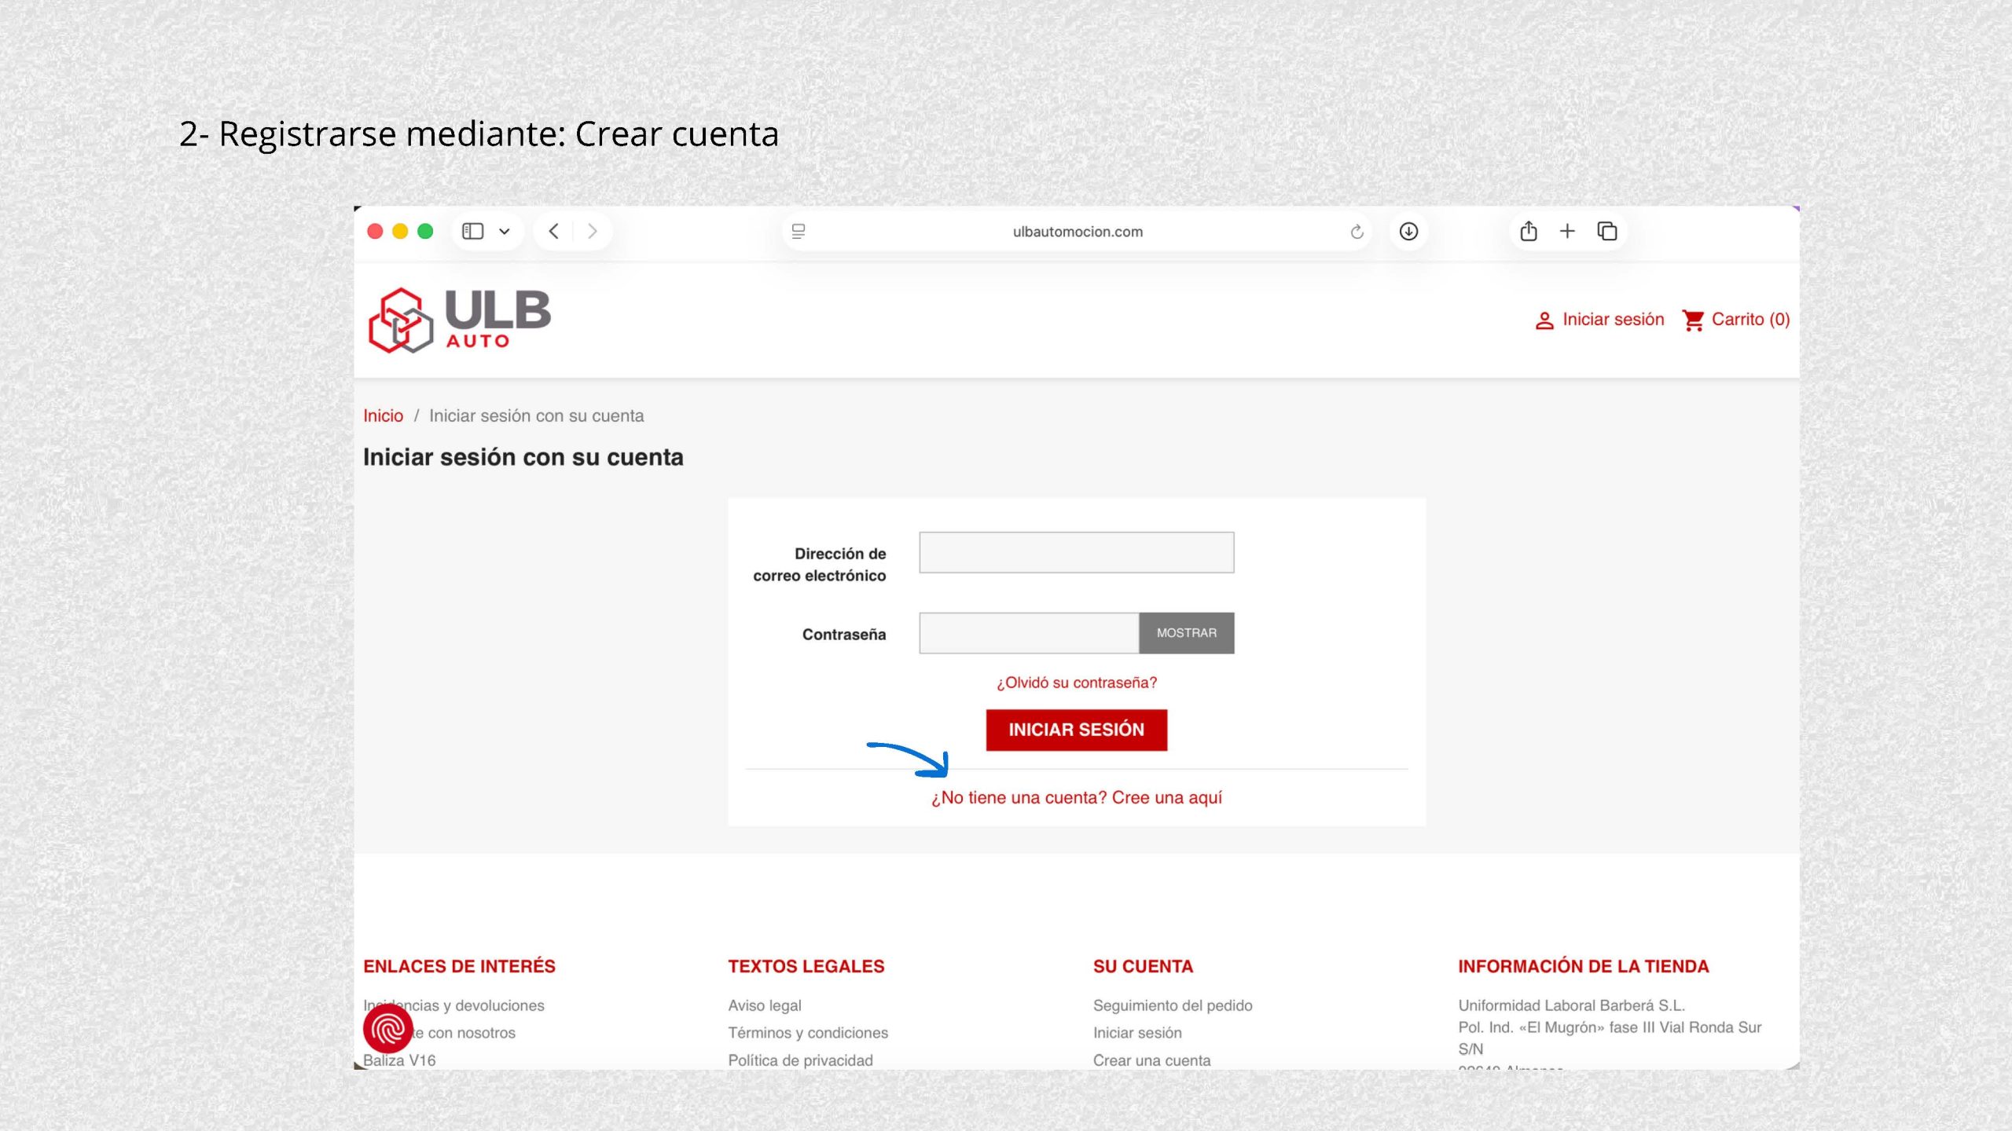Click the Safari sidebar toggle icon
Viewport: 2012px width, 1131px height.
pos(472,231)
